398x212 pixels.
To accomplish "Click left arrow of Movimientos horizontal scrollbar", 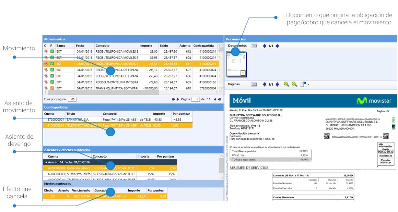I will [x=45, y=92].
